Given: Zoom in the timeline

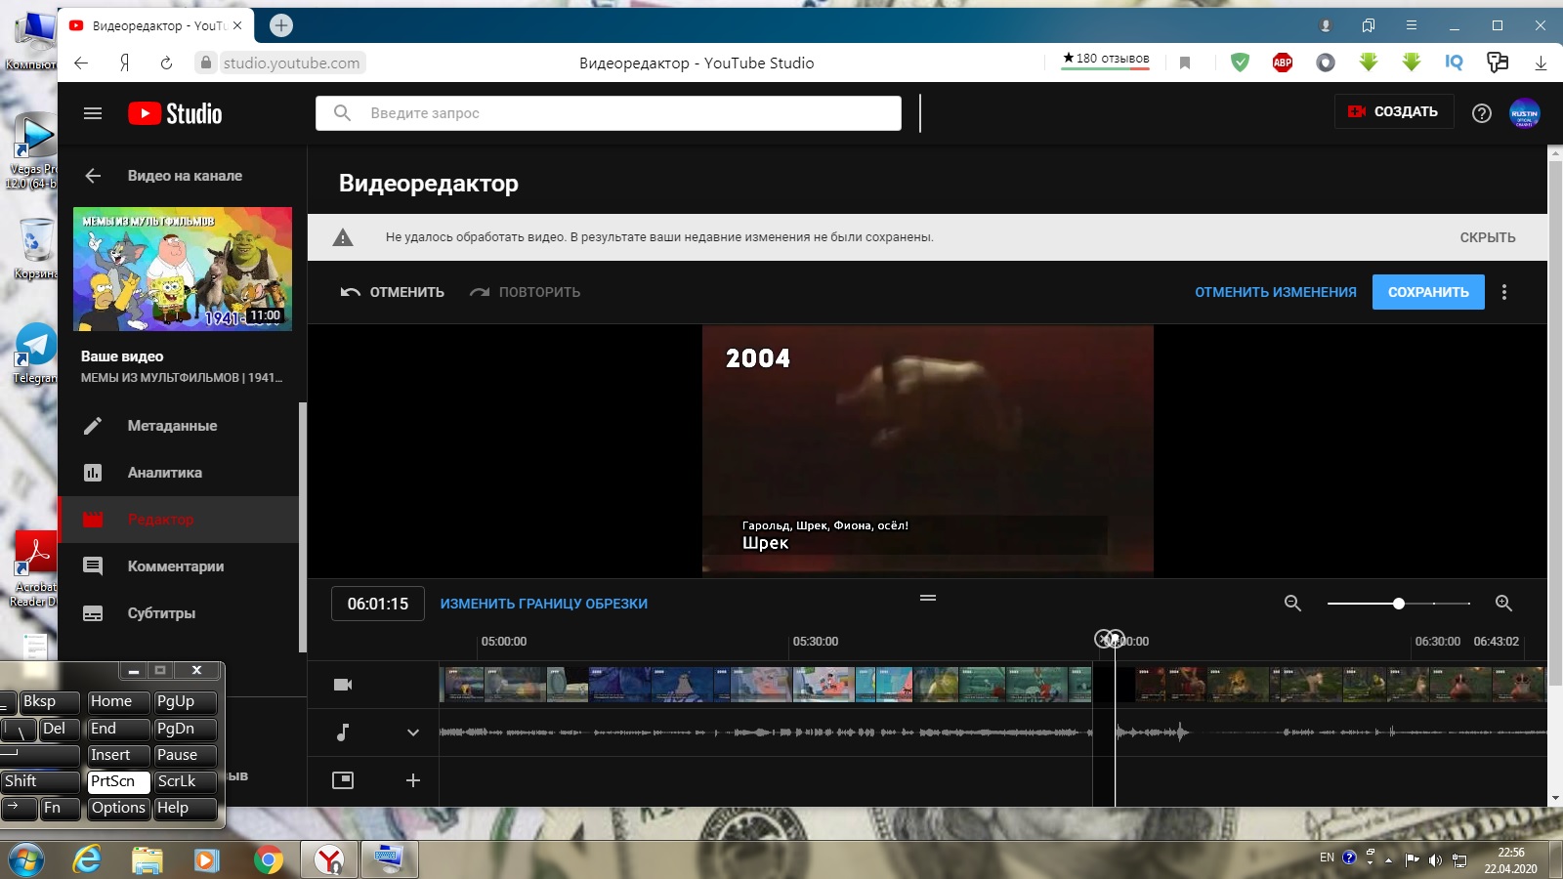Looking at the screenshot, I should pyautogui.click(x=1504, y=604).
